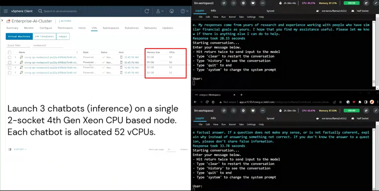Select the VM Templates button
Screen dimensions: 379x191
[44, 36]
